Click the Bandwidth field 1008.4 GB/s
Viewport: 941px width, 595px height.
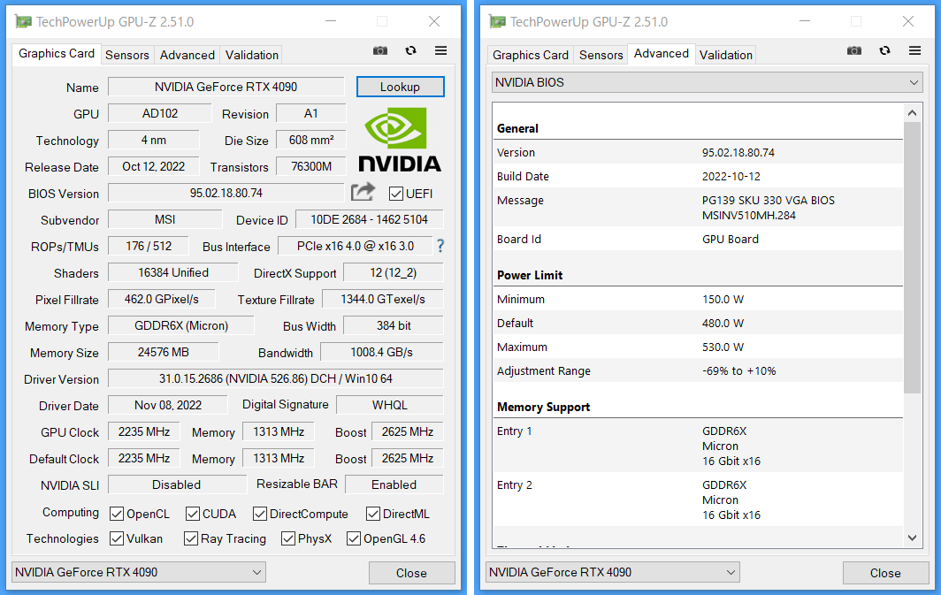(x=382, y=352)
